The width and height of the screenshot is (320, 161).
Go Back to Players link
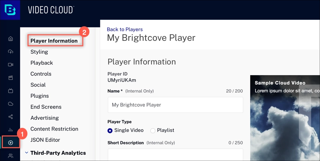pyautogui.click(x=125, y=29)
